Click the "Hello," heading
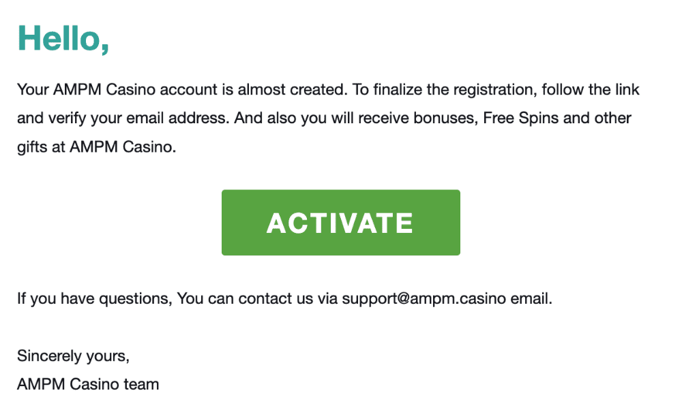The image size is (682, 410). (63, 38)
